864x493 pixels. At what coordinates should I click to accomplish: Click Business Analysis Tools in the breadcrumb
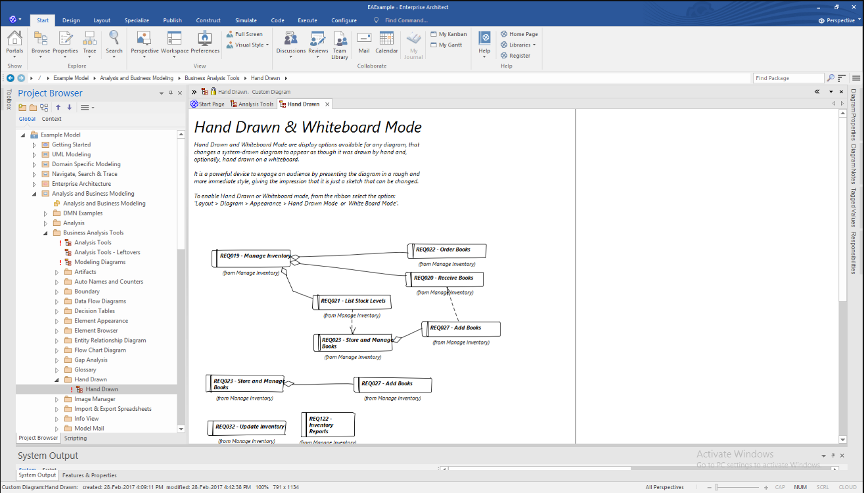tap(212, 78)
